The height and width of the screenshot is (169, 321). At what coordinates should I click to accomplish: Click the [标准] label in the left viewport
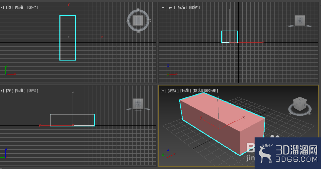20,90
